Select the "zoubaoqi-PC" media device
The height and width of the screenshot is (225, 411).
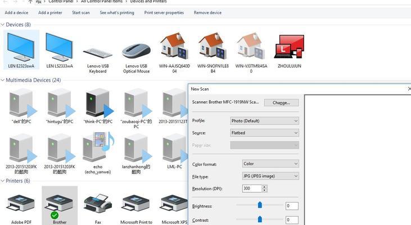tap(136, 109)
